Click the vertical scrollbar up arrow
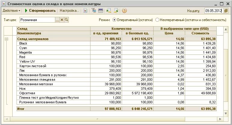232x125 pixels. (x=226, y=29)
